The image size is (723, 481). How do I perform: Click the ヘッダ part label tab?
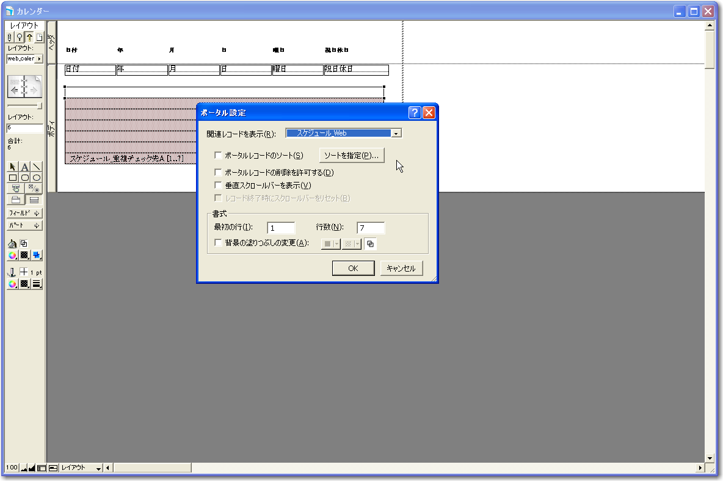pyautogui.click(x=51, y=42)
